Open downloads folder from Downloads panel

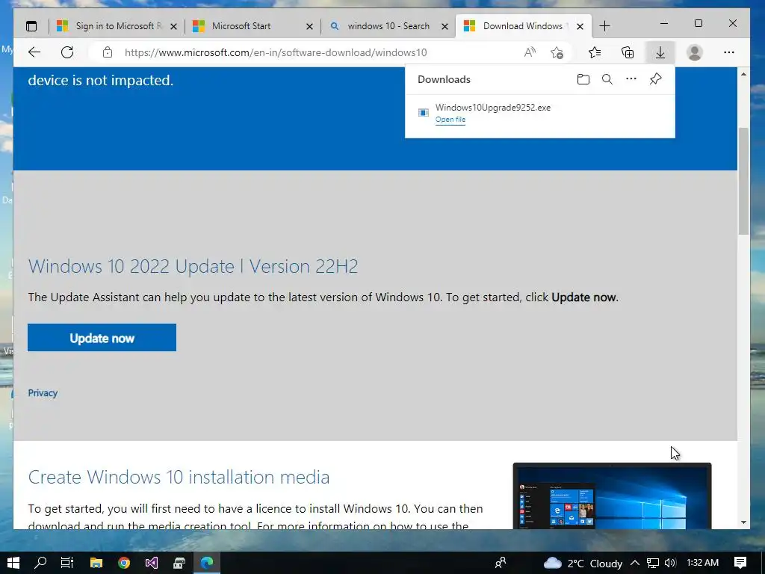pyautogui.click(x=583, y=79)
